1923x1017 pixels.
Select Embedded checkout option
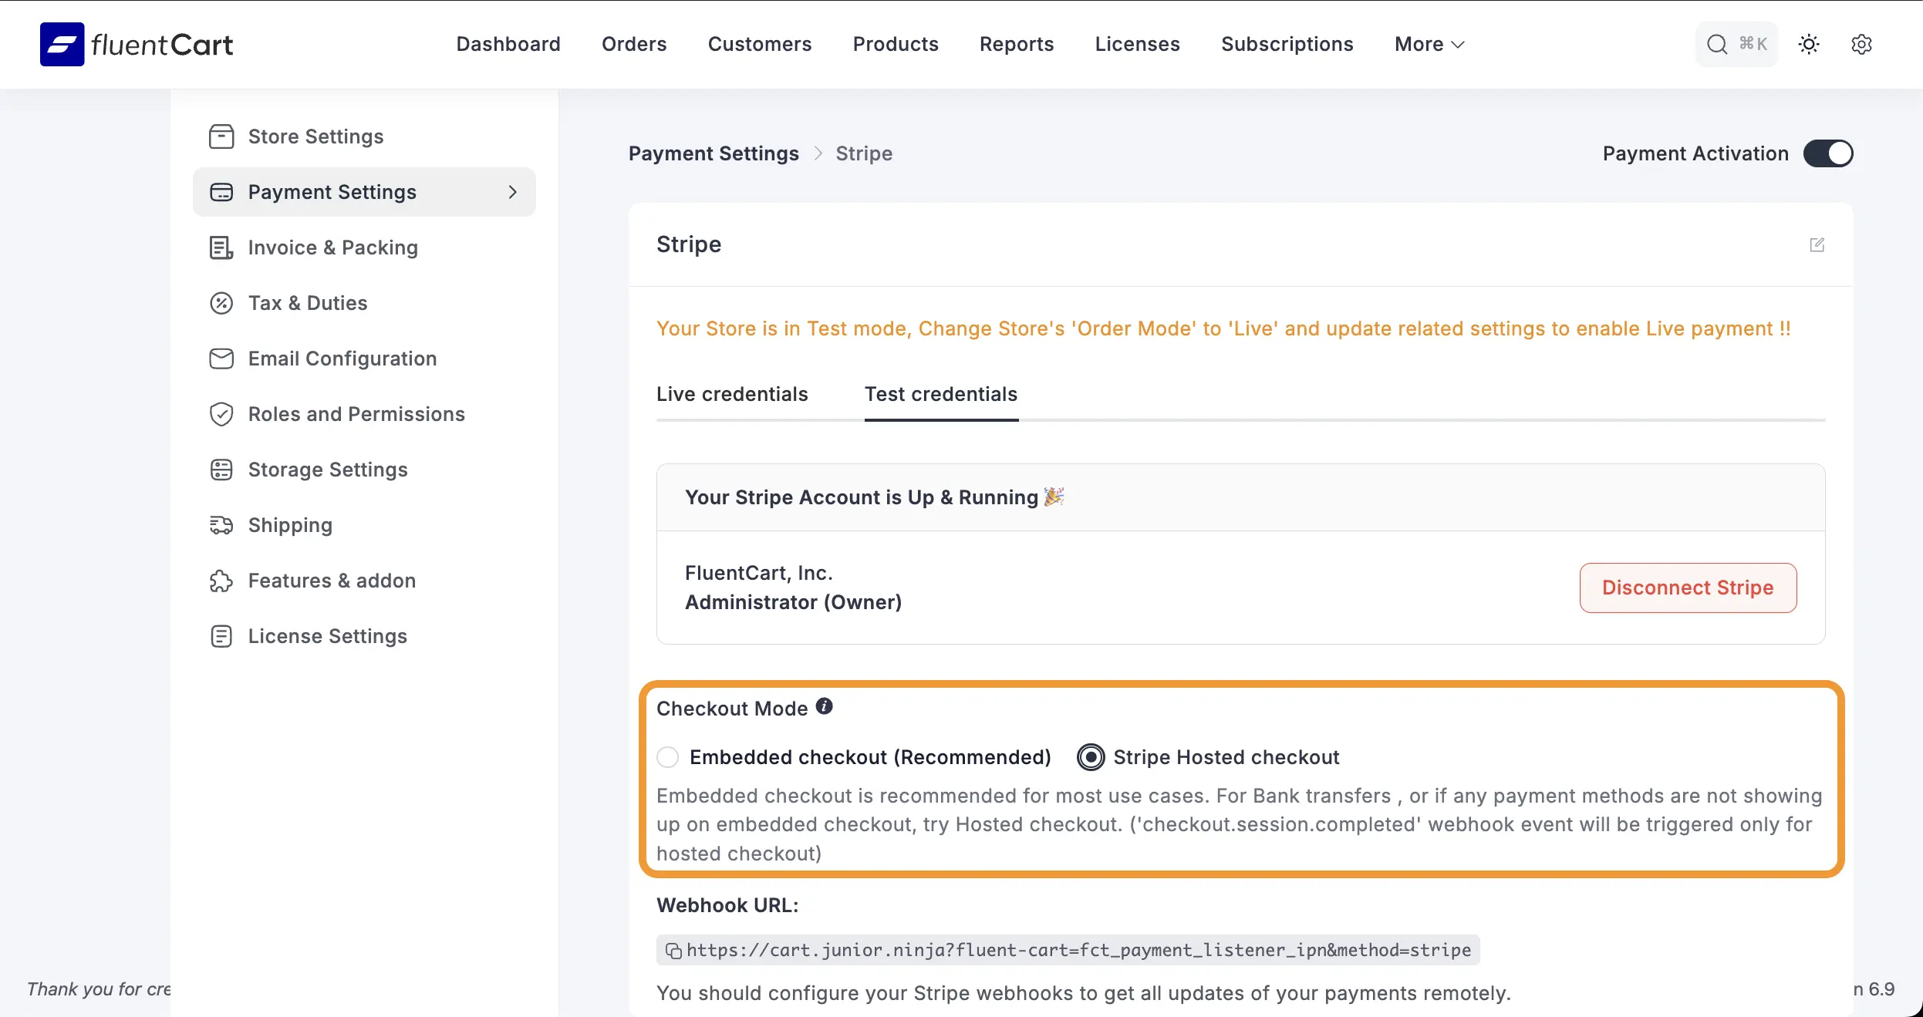point(666,757)
